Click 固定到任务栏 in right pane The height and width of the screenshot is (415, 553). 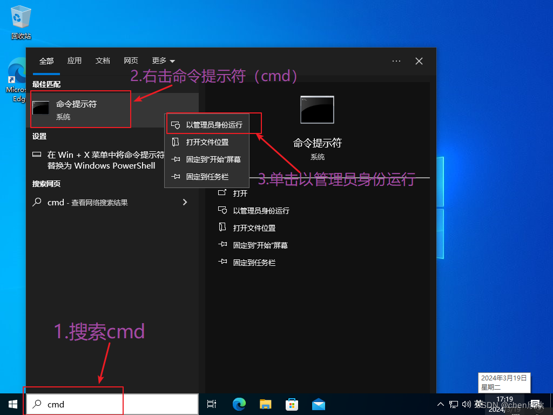(x=254, y=263)
